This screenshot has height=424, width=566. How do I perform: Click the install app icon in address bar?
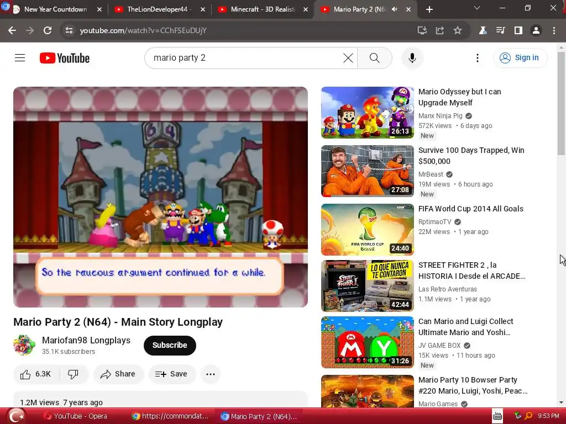point(422,31)
